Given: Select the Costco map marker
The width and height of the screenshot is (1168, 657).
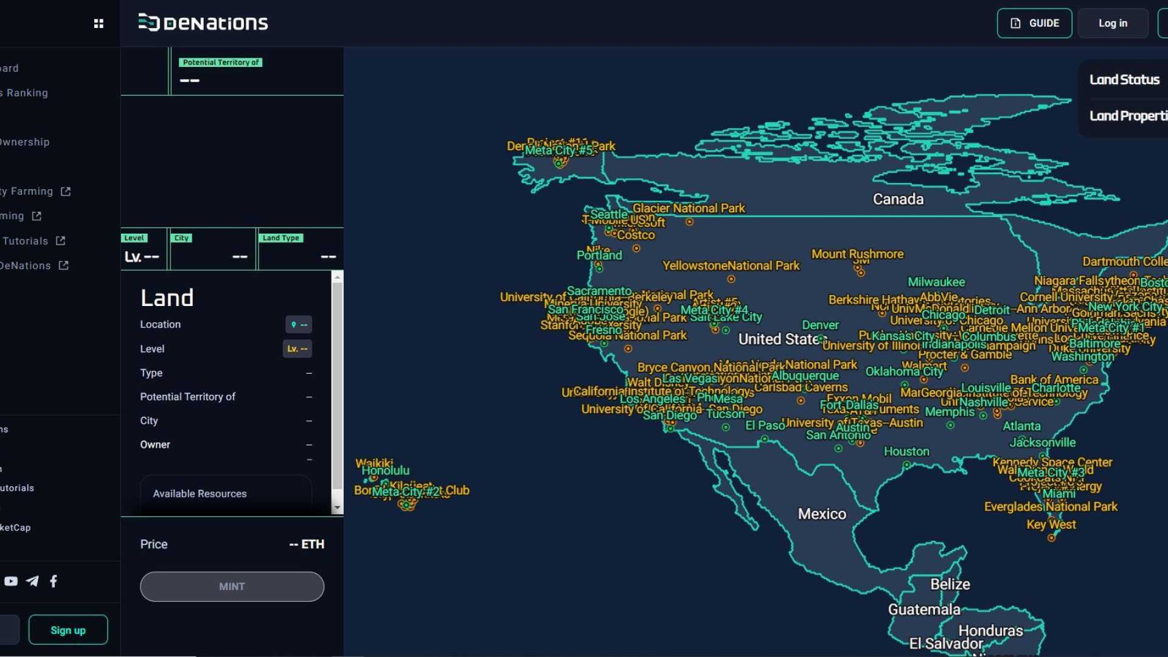Looking at the screenshot, I should 636,248.
